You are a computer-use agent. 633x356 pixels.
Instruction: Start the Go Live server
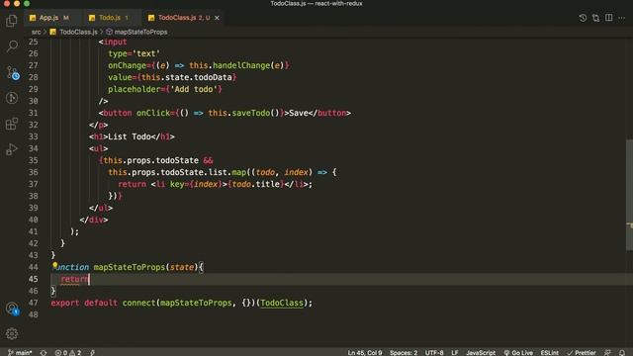pos(518,353)
